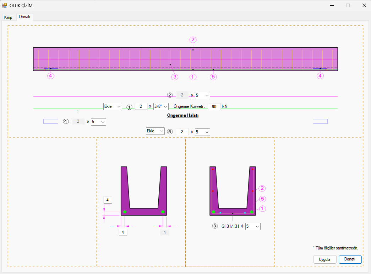The image size is (371, 274).
Task: Click the strand count field for item 1
Action: pos(141,107)
